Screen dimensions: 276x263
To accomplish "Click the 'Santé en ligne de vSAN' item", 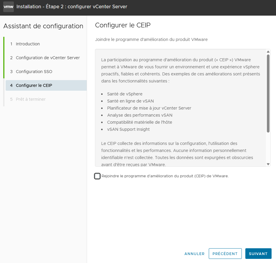I will point(130,101).
